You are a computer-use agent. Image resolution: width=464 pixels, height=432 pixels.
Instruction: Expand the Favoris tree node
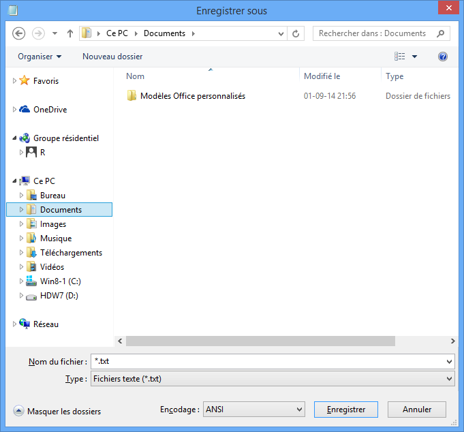15,81
